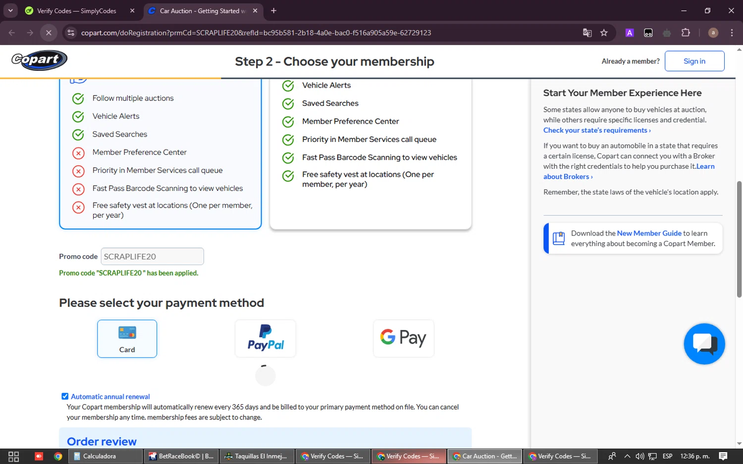Click the site information icon in address bar
743x464 pixels.
point(71,33)
